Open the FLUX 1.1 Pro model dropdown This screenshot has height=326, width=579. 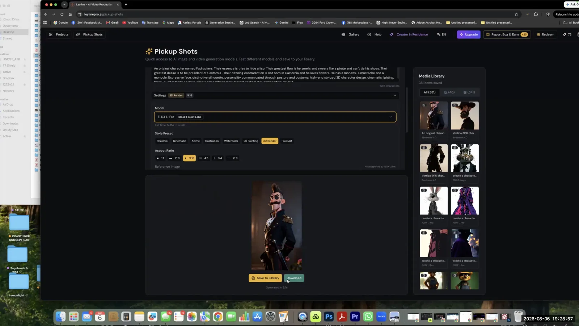(275, 117)
